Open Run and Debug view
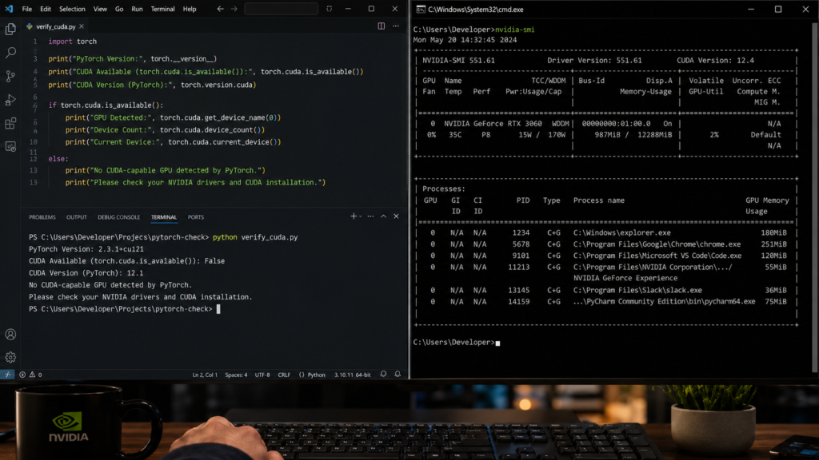This screenshot has height=460, width=819. [x=10, y=100]
